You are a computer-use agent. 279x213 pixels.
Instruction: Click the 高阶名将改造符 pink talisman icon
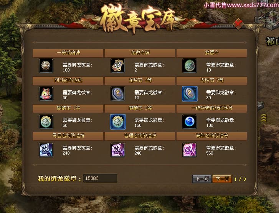pos(190,150)
